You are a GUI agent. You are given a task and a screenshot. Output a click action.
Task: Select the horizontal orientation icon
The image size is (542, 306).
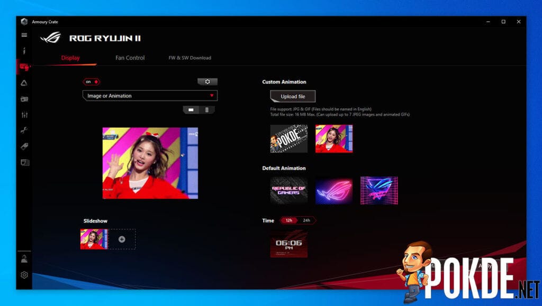pyautogui.click(x=191, y=110)
